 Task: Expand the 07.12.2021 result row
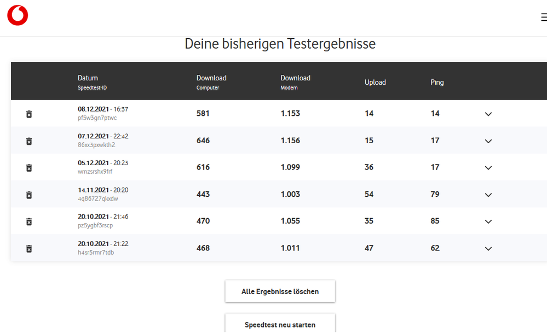(488, 141)
